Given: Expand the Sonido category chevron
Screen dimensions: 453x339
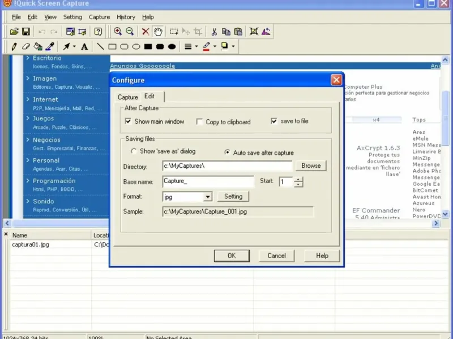Looking at the screenshot, I should [28, 201].
